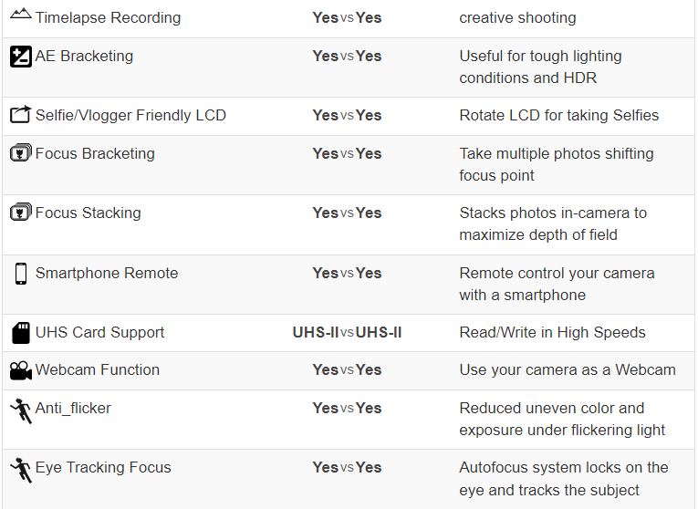The image size is (698, 509).
Task: Click the UHS Card Support SD card icon
Action: click(x=20, y=333)
